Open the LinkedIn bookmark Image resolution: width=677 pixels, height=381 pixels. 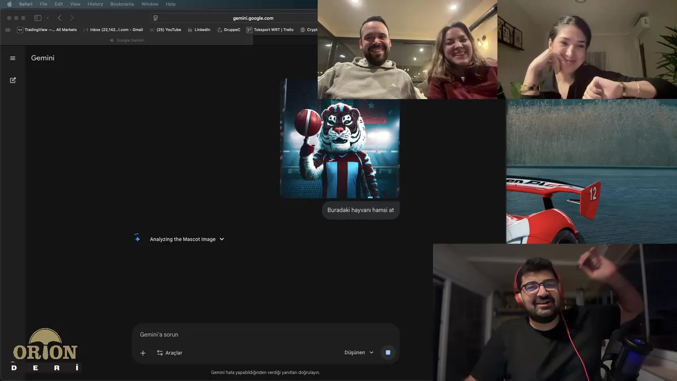[199, 30]
